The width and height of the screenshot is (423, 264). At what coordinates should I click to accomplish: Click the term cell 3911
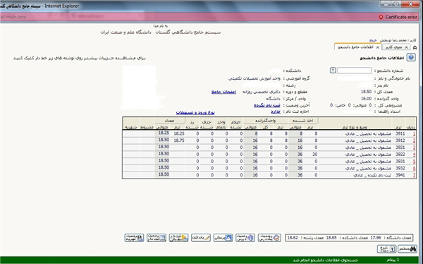[x=400, y=133]
